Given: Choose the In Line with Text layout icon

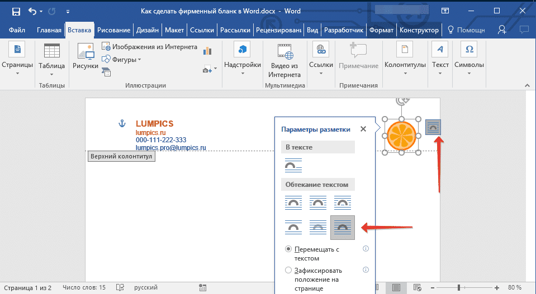Looking at the screenshot, I should tap(293, 165).
